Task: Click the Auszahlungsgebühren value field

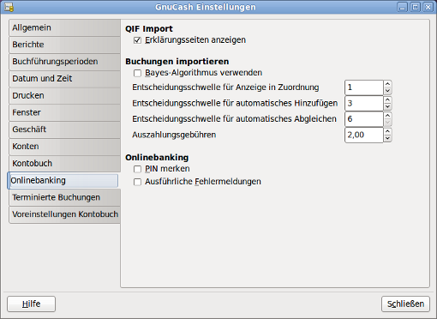Action: coord(364,135)
